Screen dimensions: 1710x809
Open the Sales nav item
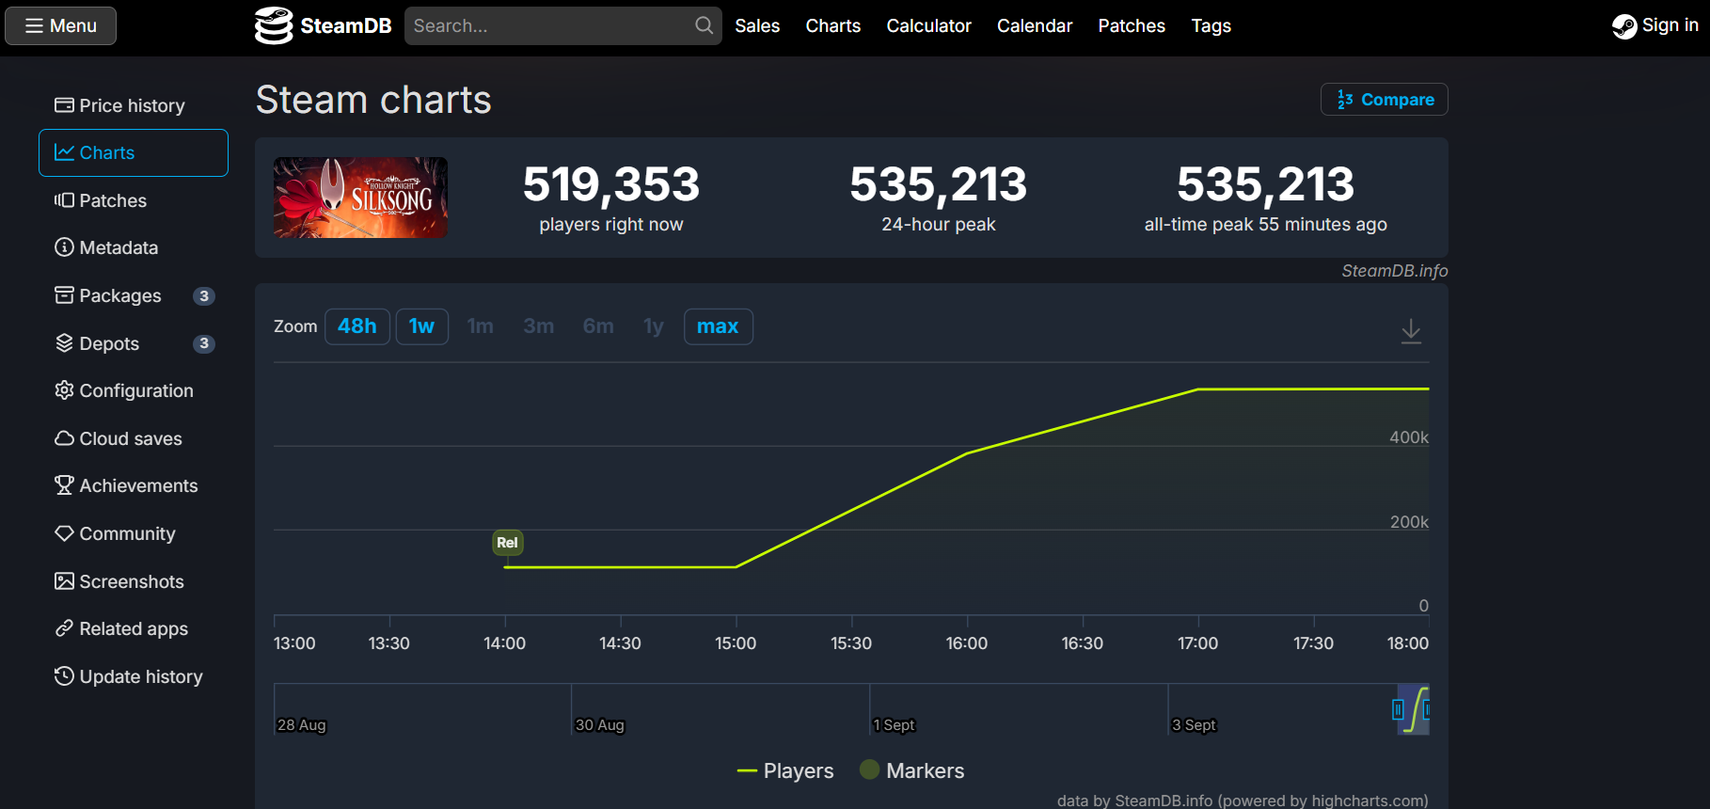click(x=757, y=25)
